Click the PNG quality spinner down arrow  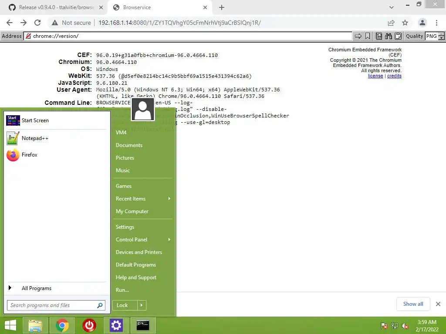point(441,38)
